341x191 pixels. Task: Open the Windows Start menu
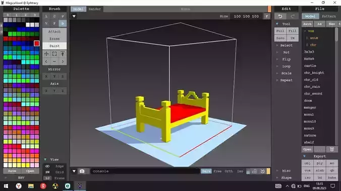pos(6,186)
